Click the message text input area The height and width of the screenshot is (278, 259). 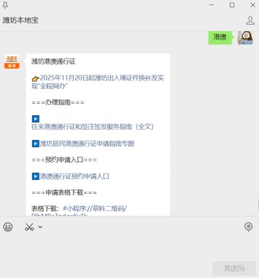(x=129, y=246)
